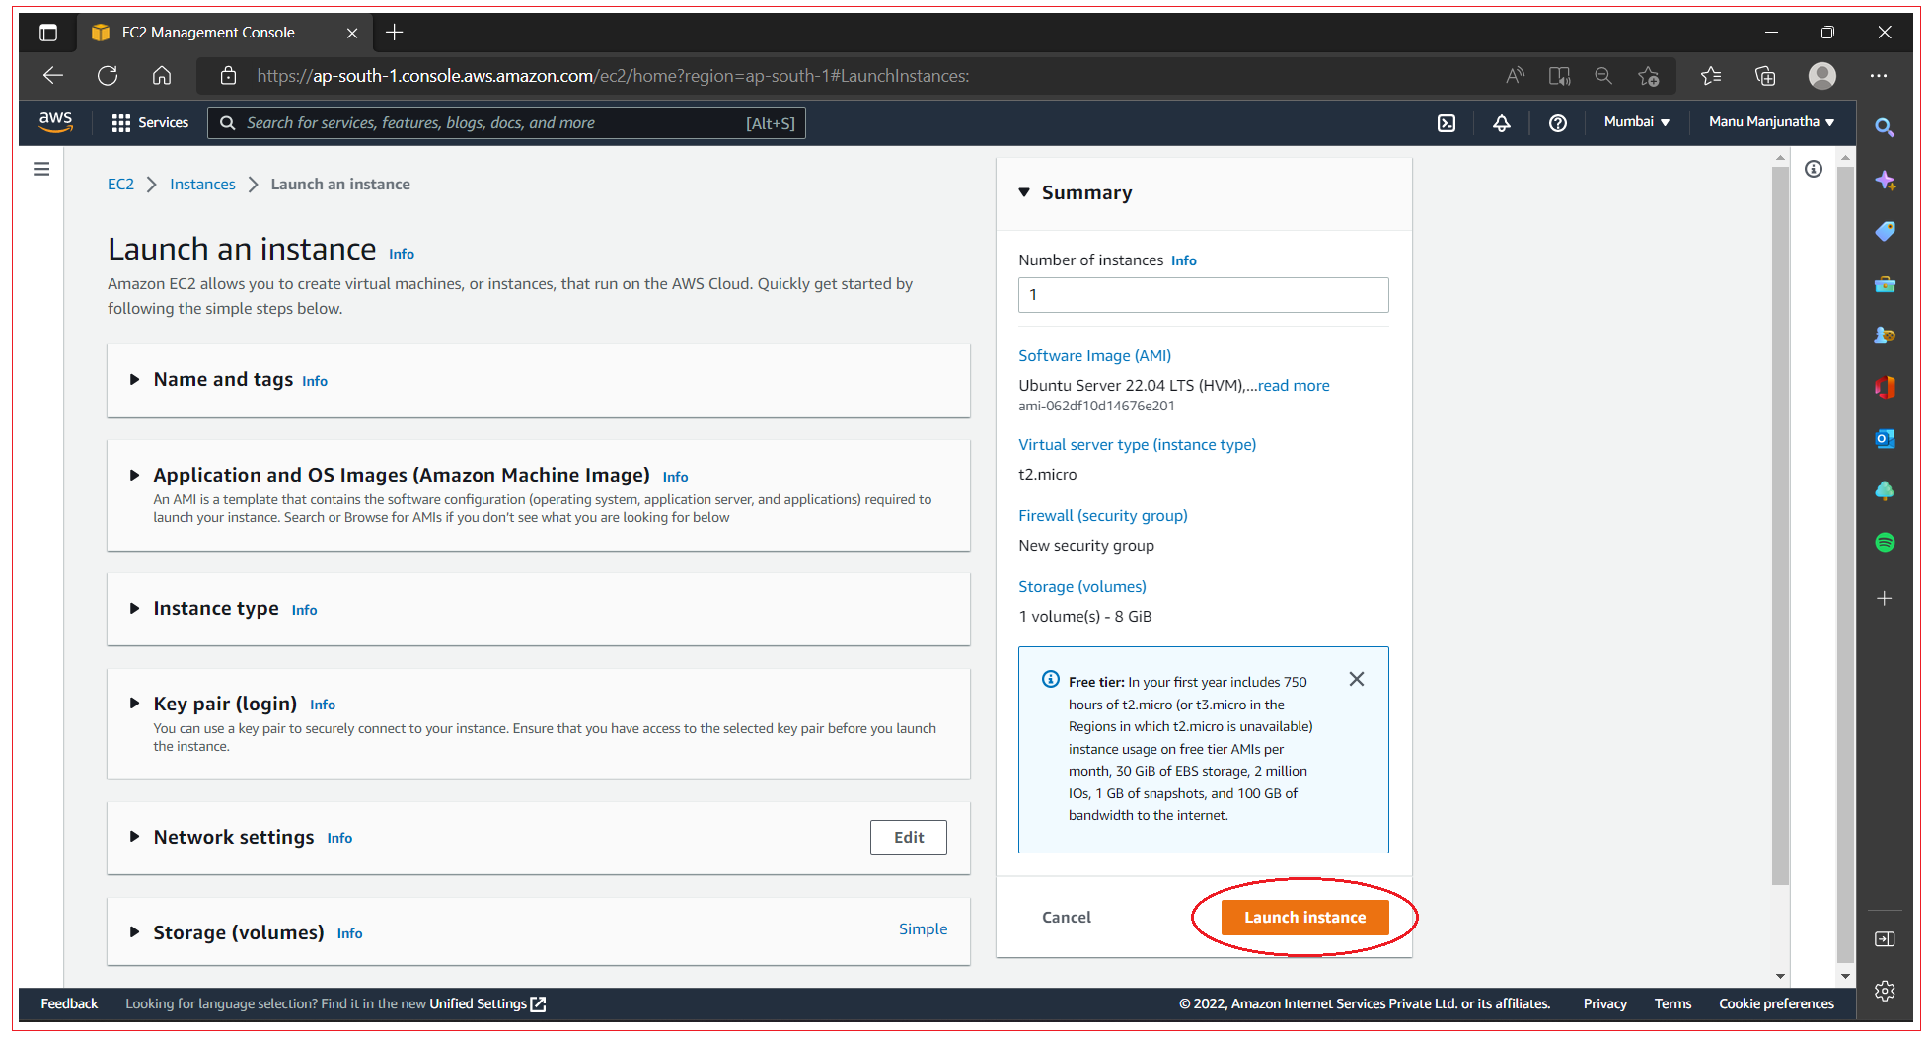This screenshot has height=1039, width=1931.
Task: Open Outlook in the sidebar
Action: [x=1885, y=439]
